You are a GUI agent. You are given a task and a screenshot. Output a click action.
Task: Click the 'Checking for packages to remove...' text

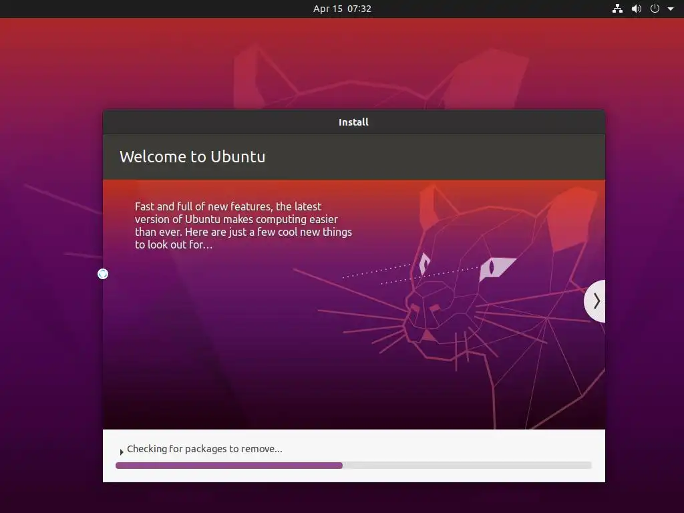pos(204,449)
